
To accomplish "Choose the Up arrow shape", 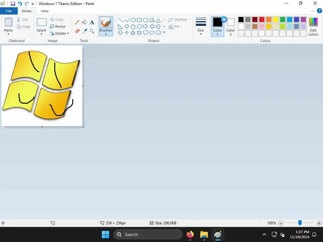I will [158, 26].
